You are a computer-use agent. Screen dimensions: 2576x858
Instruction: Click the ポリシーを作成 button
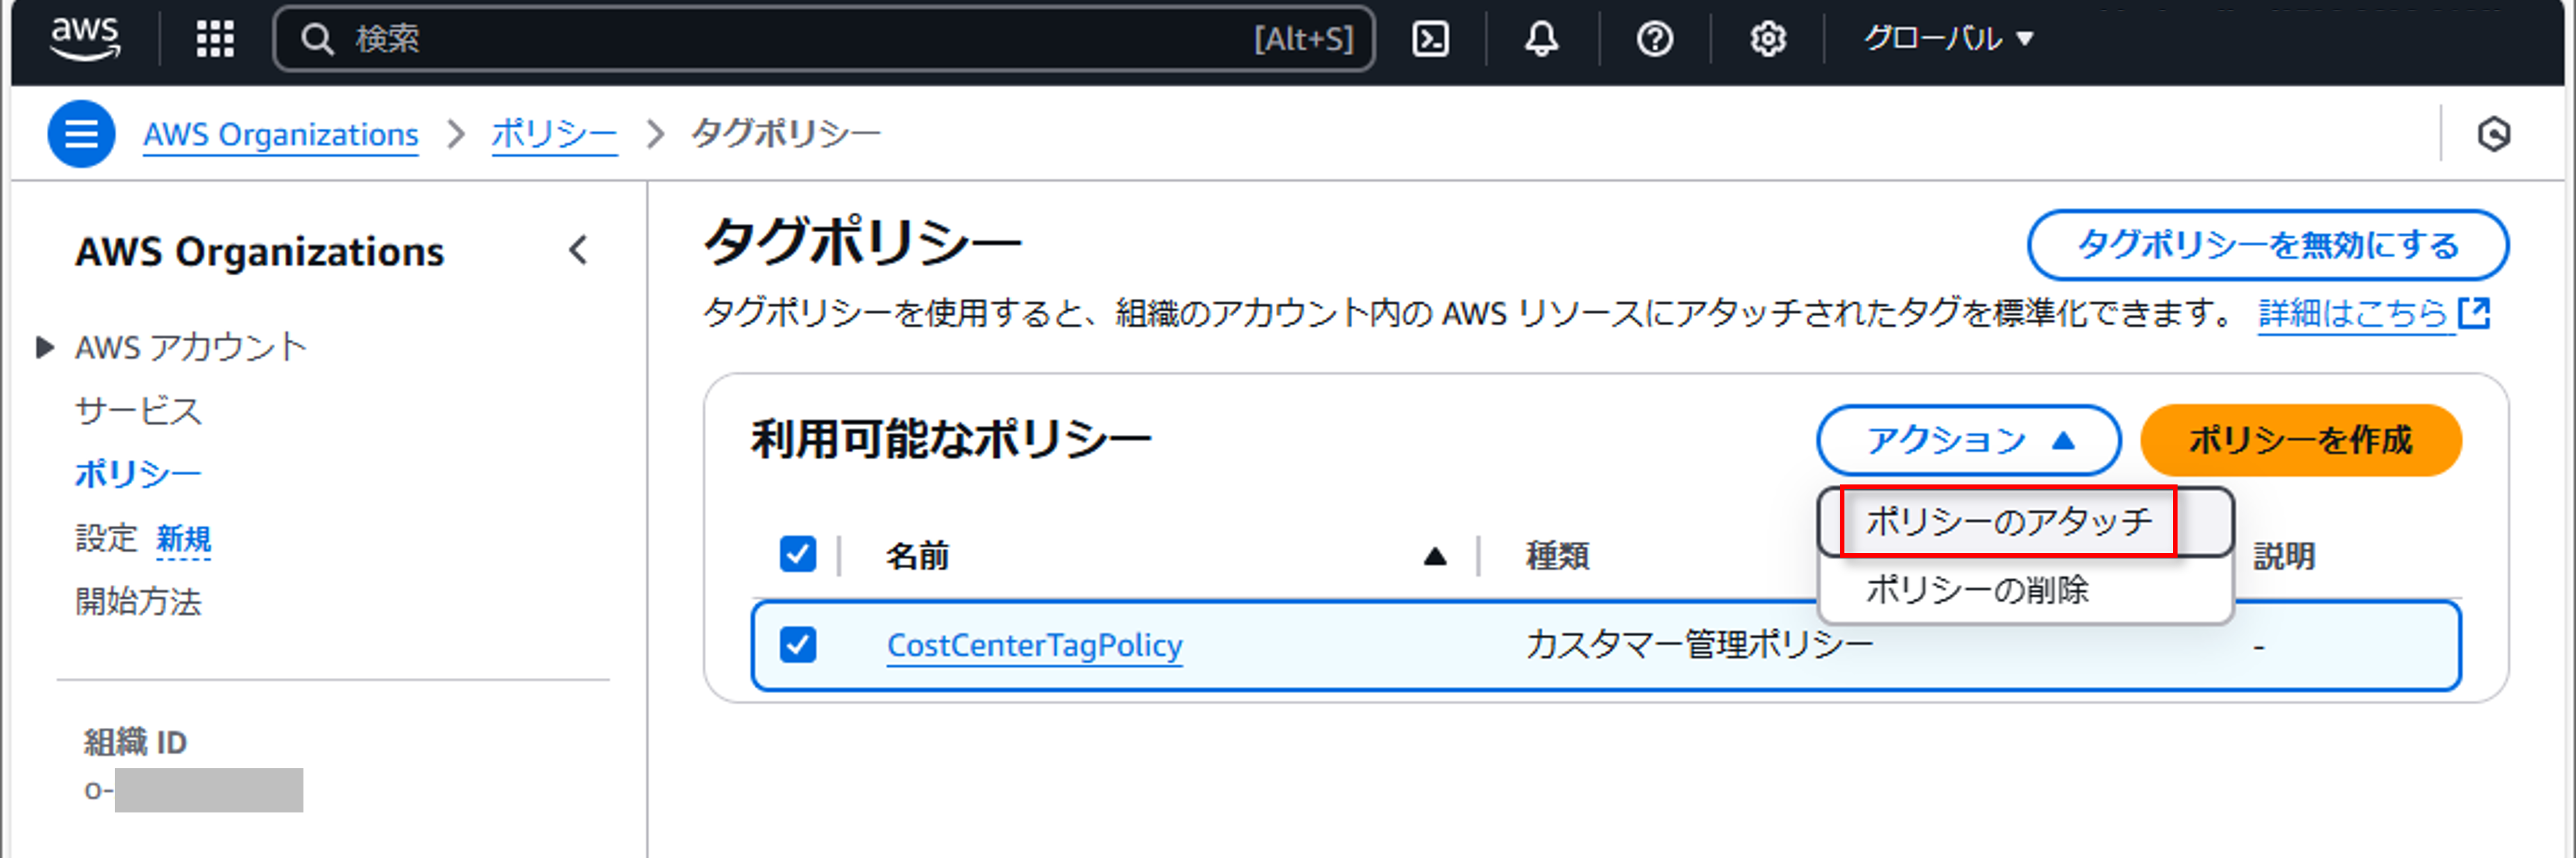2300,440
